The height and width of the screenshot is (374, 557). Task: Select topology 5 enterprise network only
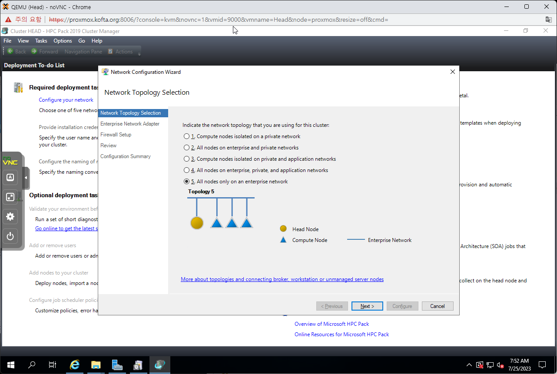click(187, 182)
